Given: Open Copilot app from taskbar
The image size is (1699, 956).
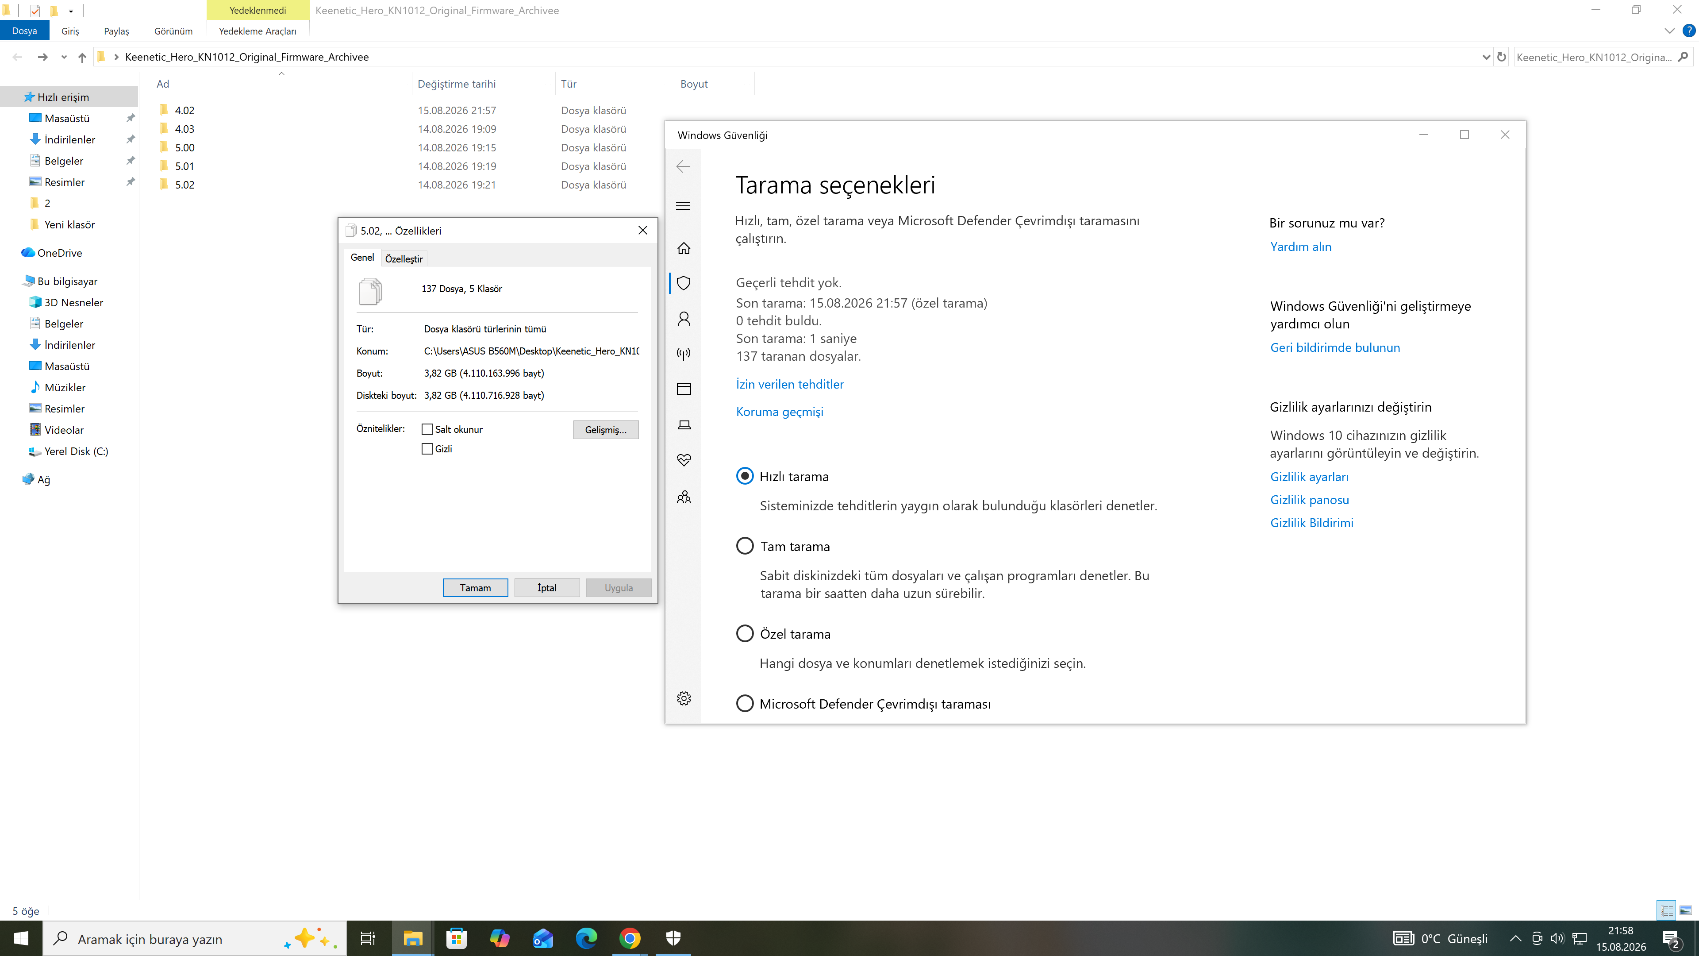Looking at the screenshot, I should pos(500,938).
